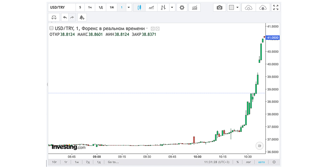The image size is (329, 168).
Task: Toggle auto scale with авто button
Action: (261, 162)
